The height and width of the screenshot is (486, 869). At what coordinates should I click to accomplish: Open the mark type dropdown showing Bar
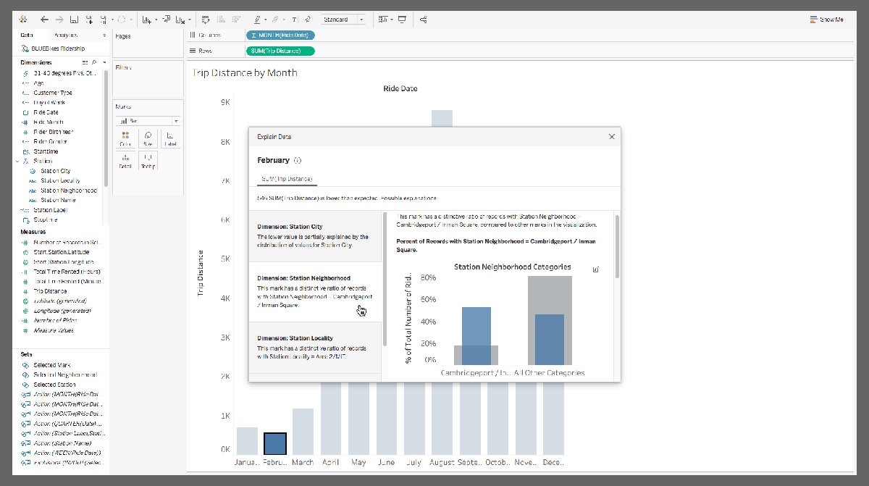coord(145,121)
